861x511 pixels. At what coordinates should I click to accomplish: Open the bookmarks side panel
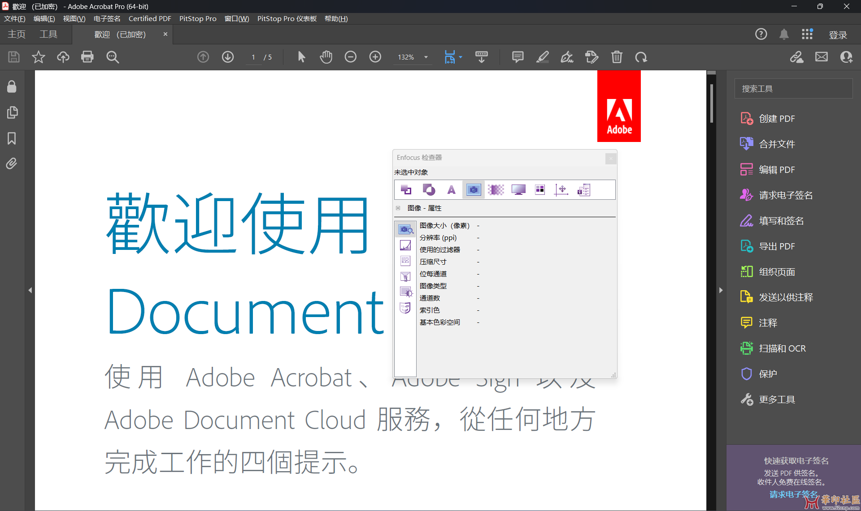(12, 138)
